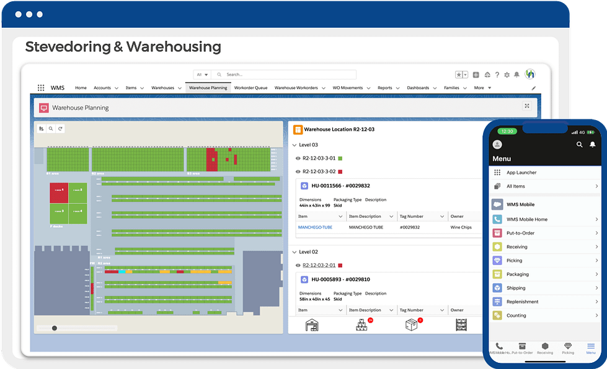Select the Picking icon on the phone menu

tap(497, 260)
